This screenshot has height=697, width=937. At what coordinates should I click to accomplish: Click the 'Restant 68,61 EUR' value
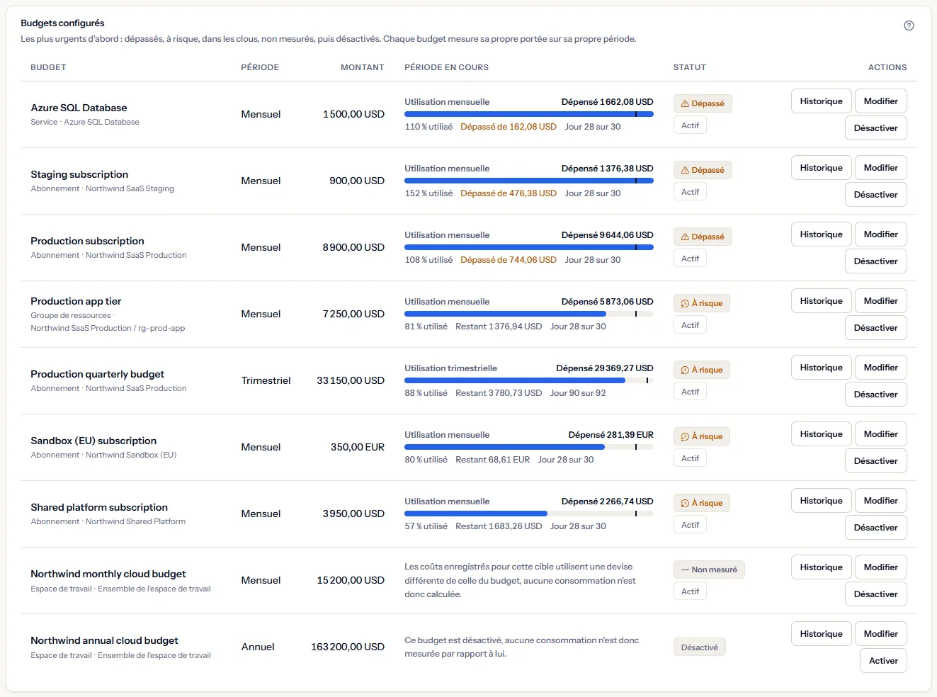pyautogui.click(x=492, y=460)
